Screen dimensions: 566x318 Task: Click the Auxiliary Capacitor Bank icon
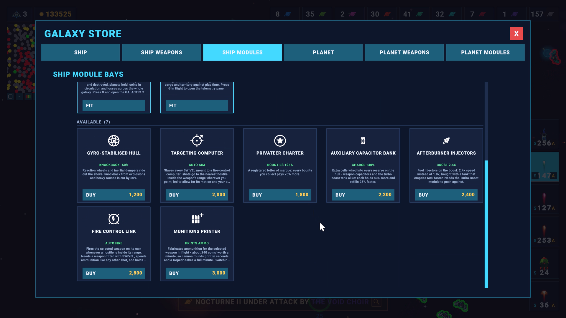[x=363, y=141]
